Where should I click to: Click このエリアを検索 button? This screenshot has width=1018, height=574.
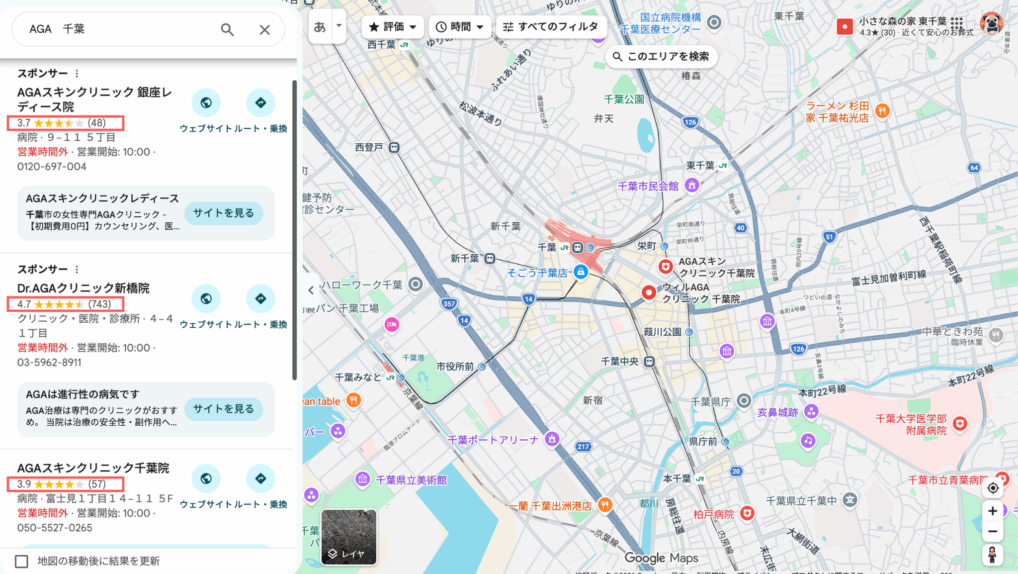pyautogui.click(x=662, y=56)
